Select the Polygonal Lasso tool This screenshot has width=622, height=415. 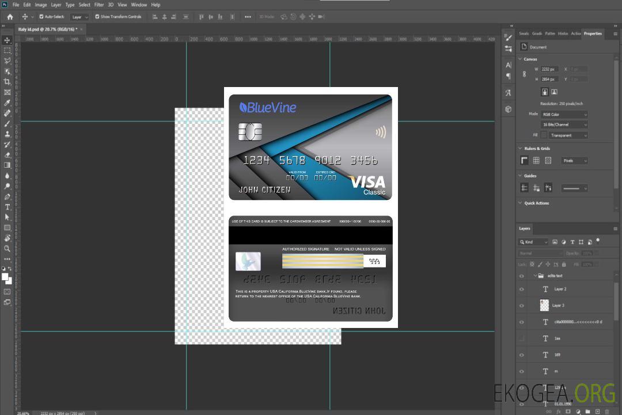[7, 61]
